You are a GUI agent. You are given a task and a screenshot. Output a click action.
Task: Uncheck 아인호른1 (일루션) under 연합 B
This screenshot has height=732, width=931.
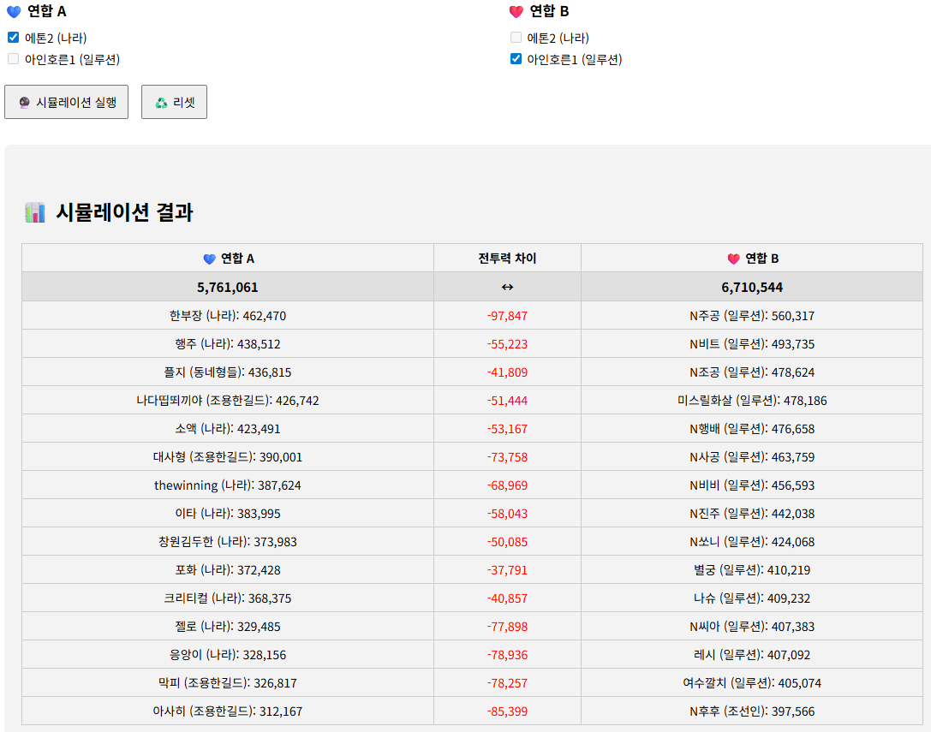click(516, 59)
